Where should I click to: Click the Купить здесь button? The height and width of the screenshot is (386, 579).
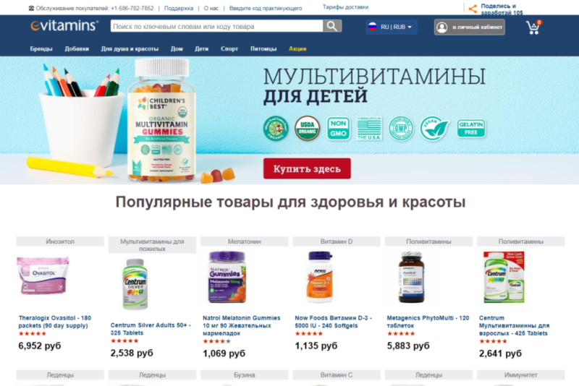(x=307, y=168)
